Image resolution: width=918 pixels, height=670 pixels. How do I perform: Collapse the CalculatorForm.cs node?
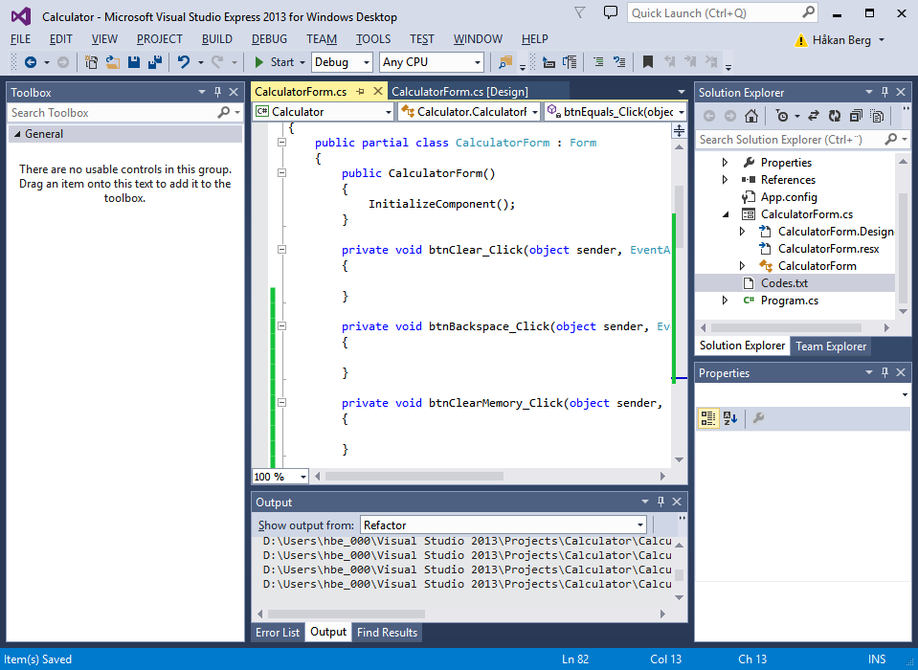coord(726,214)
